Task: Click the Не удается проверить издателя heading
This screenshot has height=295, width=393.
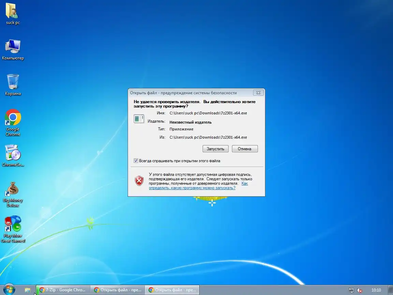Action: [x=194, y=104]
